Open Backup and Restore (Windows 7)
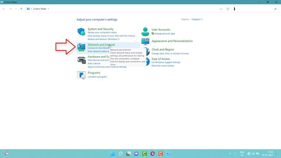 pos(104,39)
